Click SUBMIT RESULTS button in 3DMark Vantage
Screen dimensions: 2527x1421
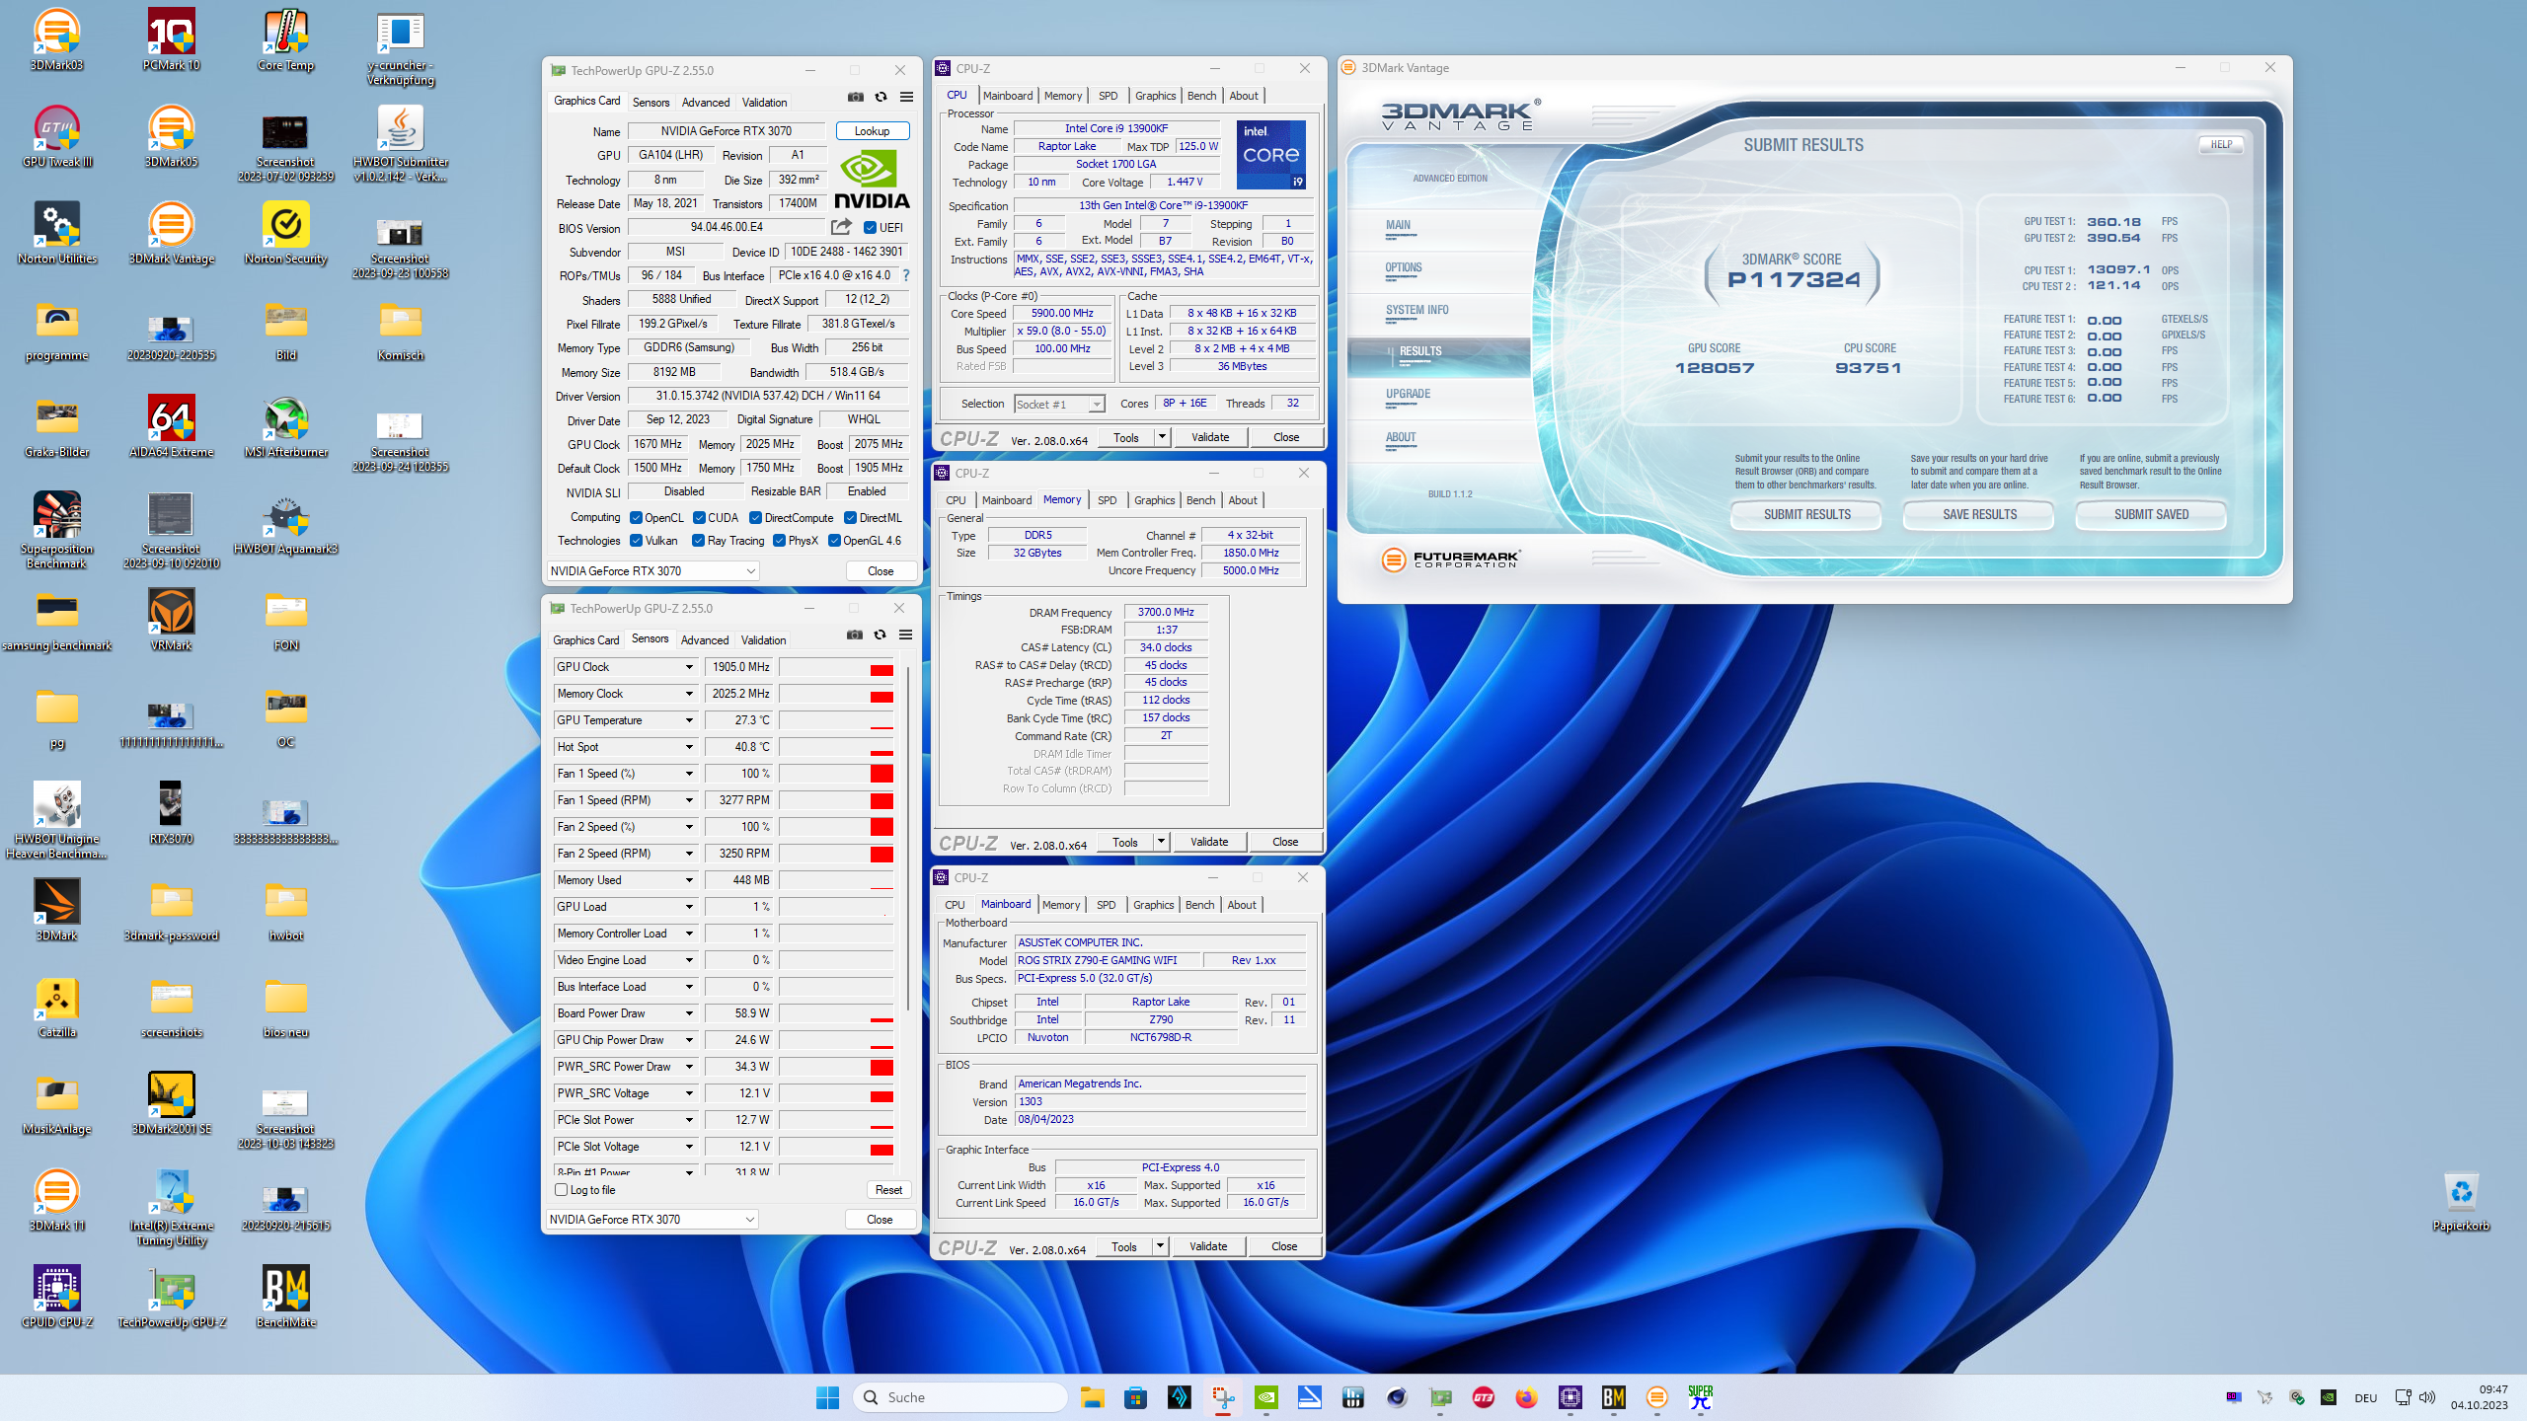[x=1806, y=514]
